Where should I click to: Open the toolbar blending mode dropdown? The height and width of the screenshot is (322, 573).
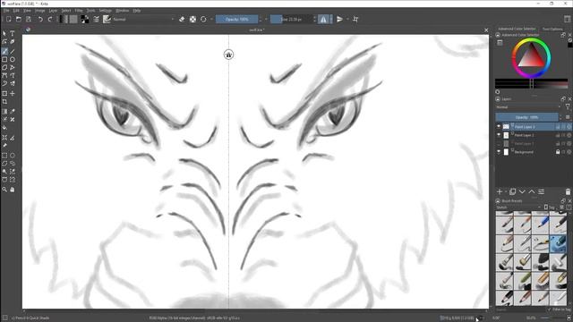point(143,20)
